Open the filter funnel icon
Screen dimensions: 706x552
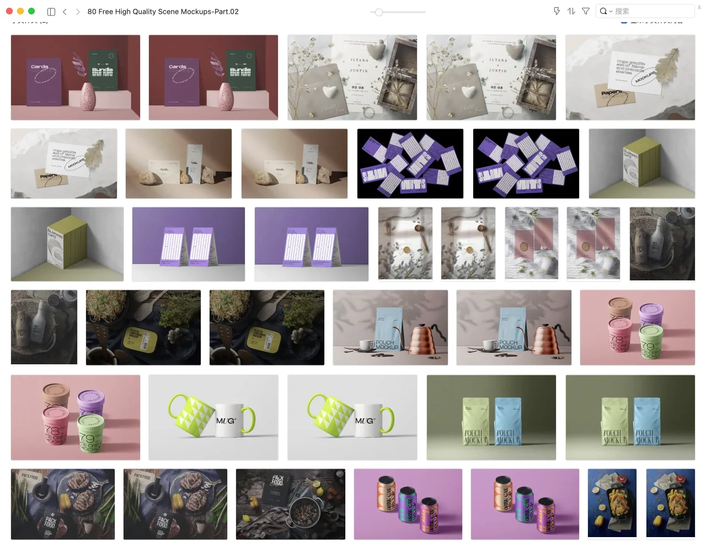pos(586,11)
